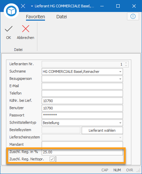This screenshot has width=142, height=174.
Task: Click the X icon beside app logo
Action: [x=23, y=6]
